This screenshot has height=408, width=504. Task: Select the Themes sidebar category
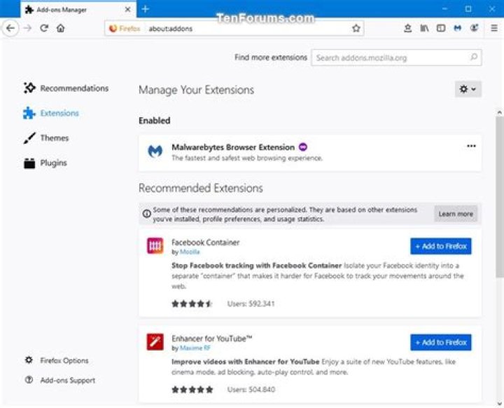[46, 138]
